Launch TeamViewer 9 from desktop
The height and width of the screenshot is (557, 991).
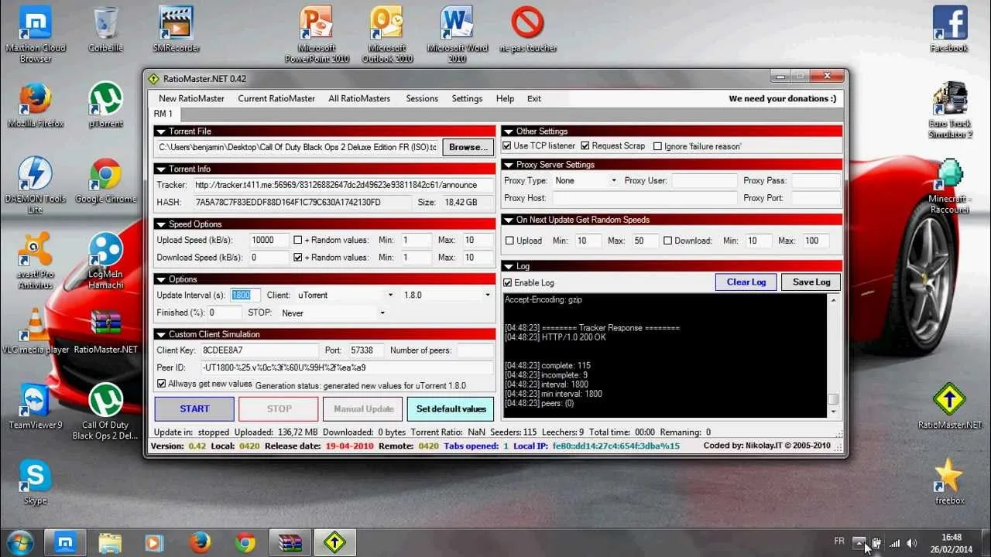coord(36,407)
